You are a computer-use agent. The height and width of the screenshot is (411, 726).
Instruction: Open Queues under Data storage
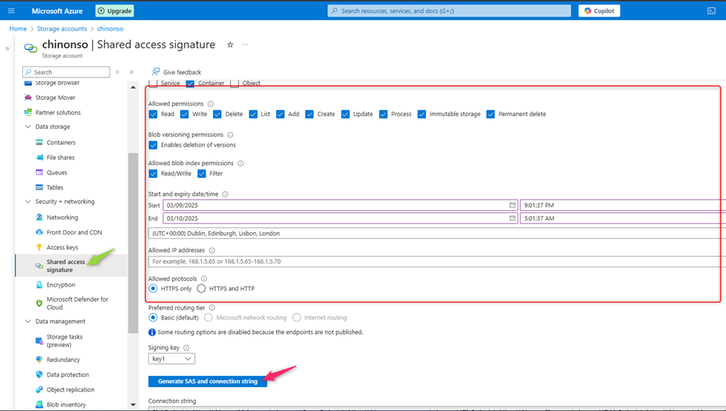click(x=57, y=173)
